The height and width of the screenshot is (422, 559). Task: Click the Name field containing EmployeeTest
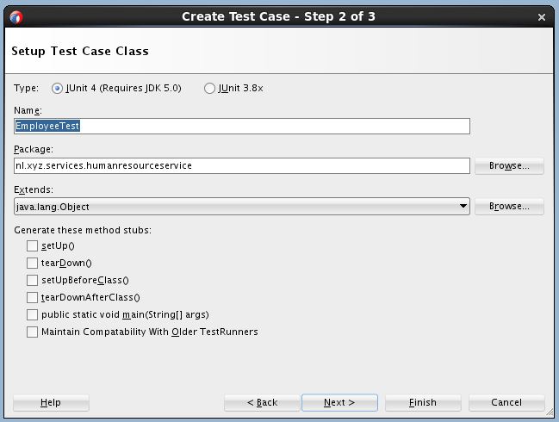pyautogui.click(x=242, y=126)
